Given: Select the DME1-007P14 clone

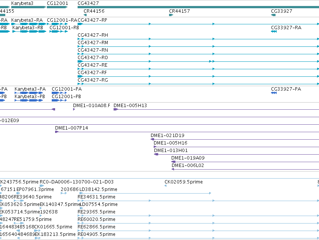Looking at the screenshot, I should click(x=187, y=132).
